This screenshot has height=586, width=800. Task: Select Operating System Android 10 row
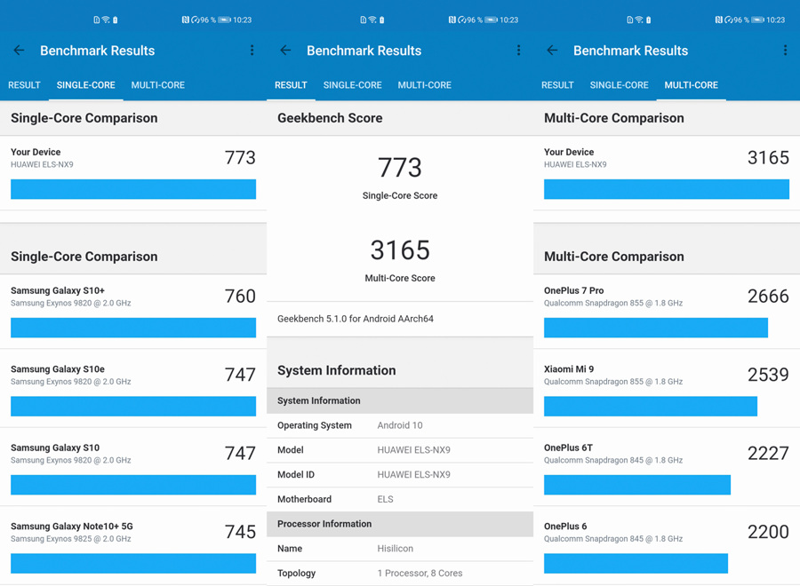400,425
